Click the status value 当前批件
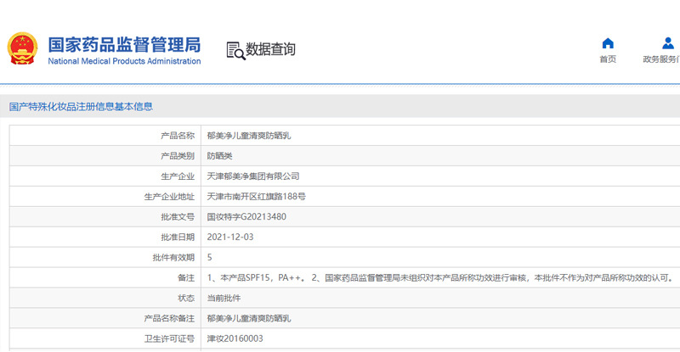The image size is (680, 352). click(x=224, y=299)
